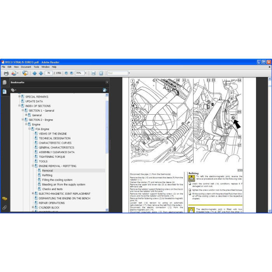Click bookmark icon beside TIGHTENING TORQUE
The image size is (272, 272).
click(x=36, y=157)
